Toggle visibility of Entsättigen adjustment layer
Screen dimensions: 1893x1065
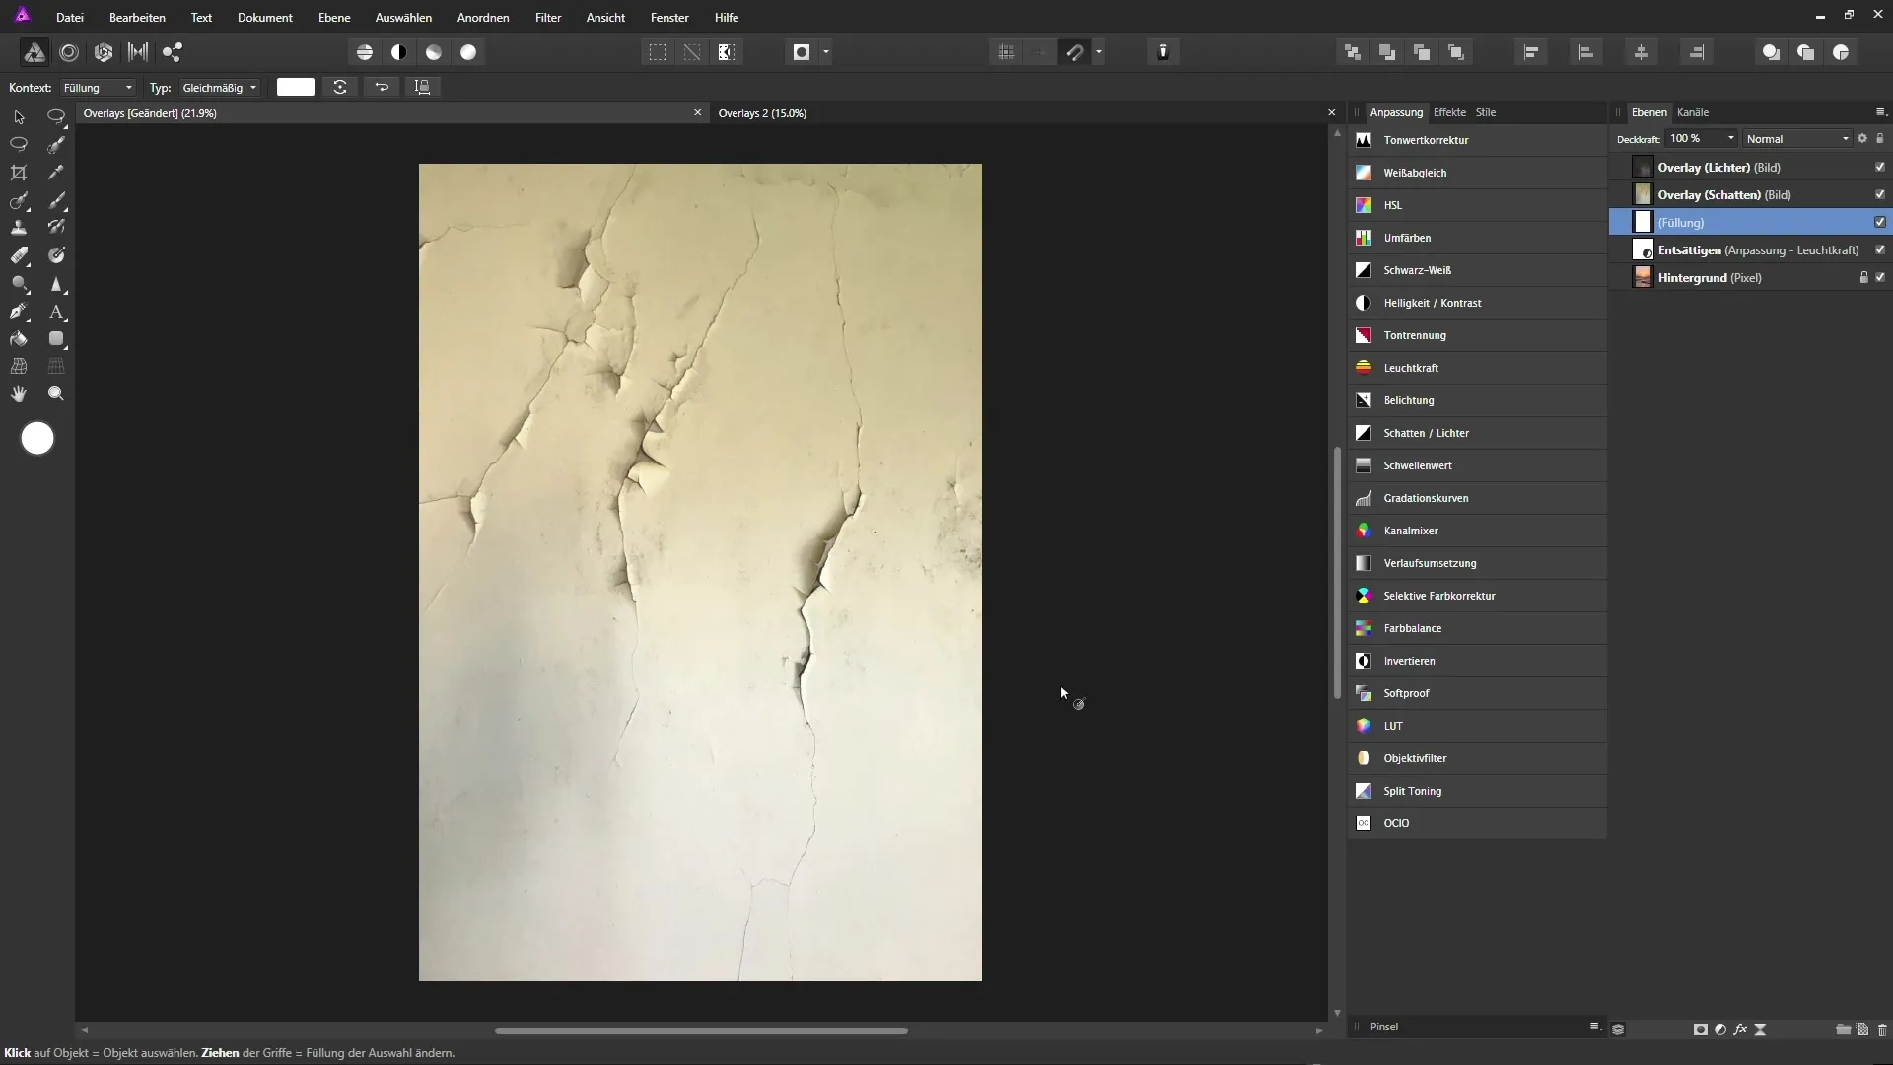[x=1880, y=249]
